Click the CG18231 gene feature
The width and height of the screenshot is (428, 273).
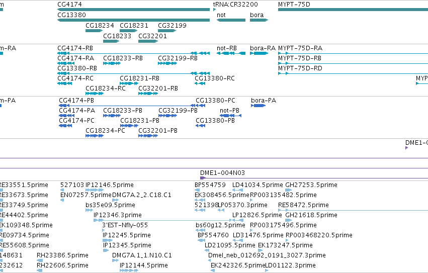click(129, 31)
